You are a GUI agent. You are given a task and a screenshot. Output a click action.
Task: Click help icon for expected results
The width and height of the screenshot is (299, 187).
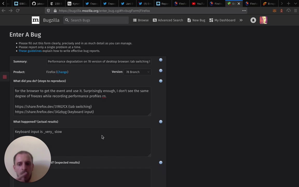point(161,162)
